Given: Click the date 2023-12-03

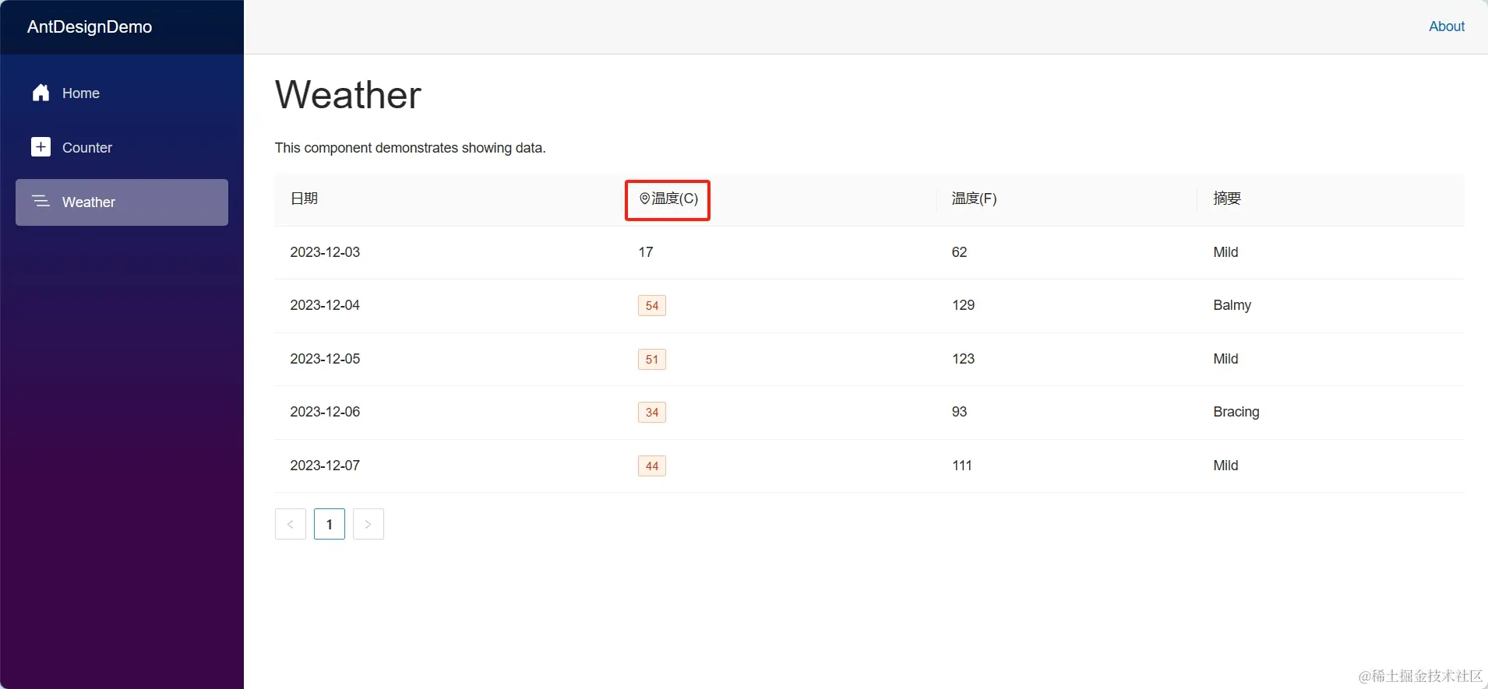Looking at the screenshot, I should click(x=325, y=252).
